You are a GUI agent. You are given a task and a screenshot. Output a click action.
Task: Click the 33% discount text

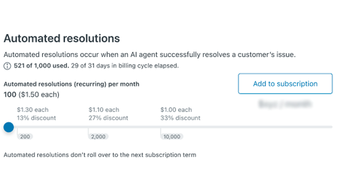[x=180, y=118]
